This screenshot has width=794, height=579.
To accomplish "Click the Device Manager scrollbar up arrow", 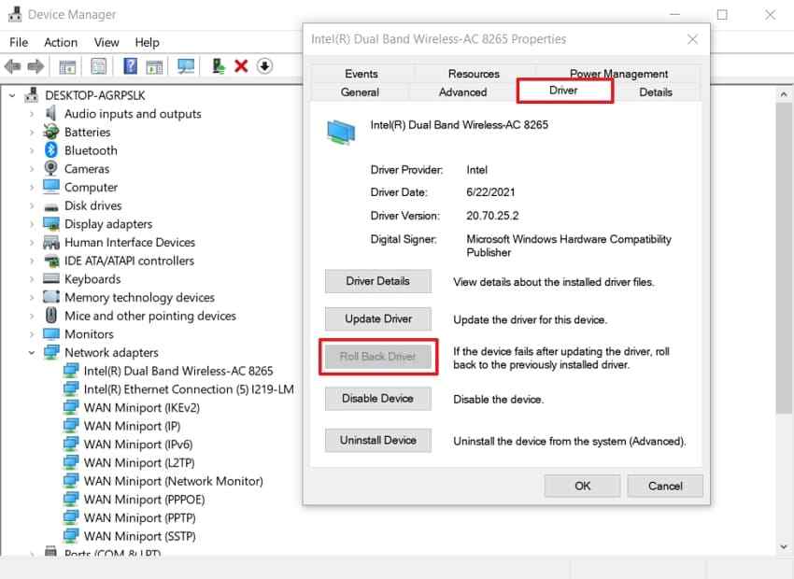I will point(784,94).
